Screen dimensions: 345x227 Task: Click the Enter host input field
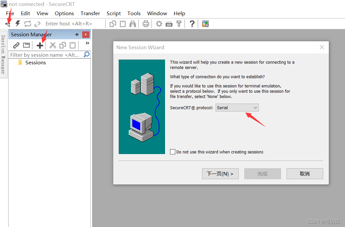point(74,23)
